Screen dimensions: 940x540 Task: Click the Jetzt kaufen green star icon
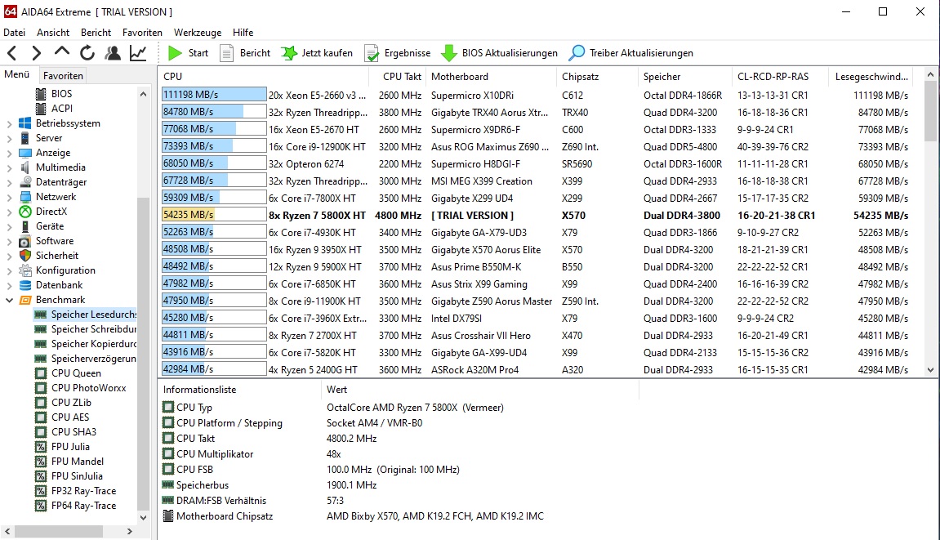(x=289, y=53)
